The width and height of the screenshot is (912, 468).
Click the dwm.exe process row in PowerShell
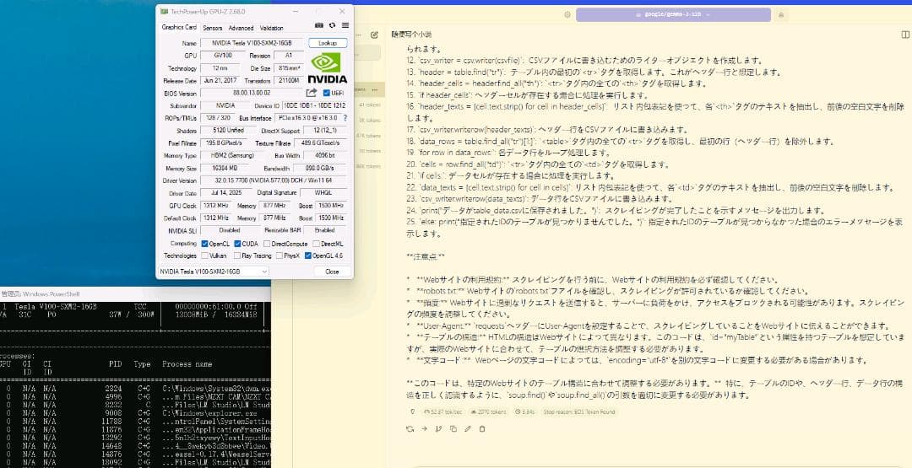coord(135,388)
